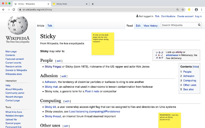Open Featured content in sidebar
This screenshot has width=205, height=128.
point(14,59)
